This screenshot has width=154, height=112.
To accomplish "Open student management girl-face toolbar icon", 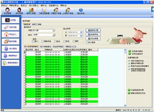I will pos(7,10).
